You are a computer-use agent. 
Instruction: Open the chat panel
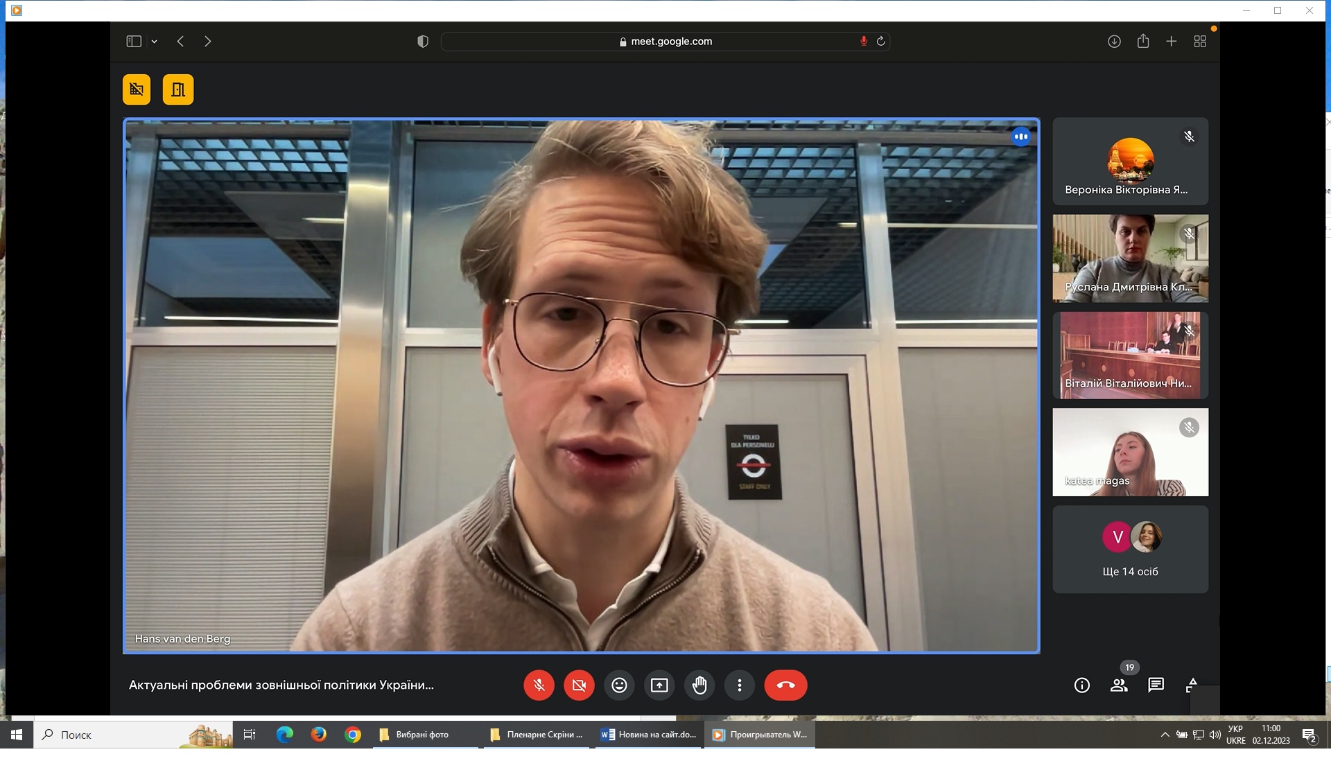1156,685
